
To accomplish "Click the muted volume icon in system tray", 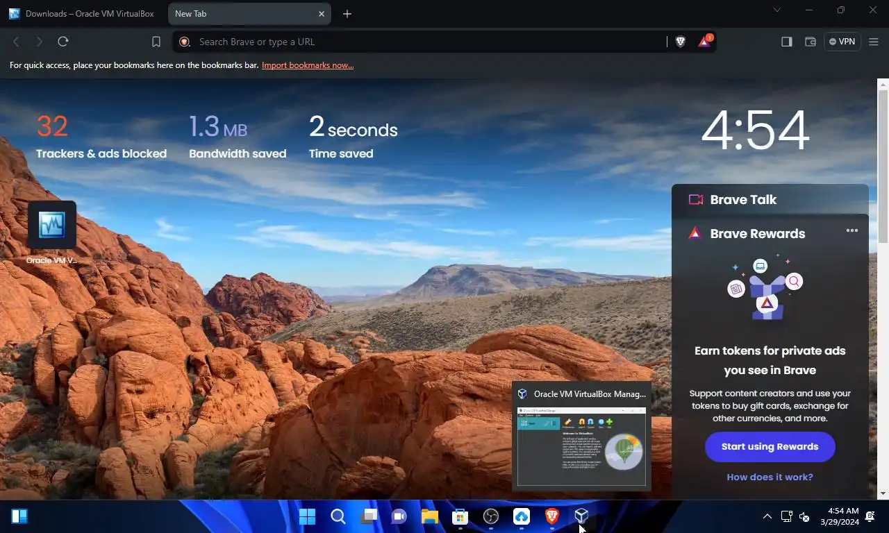I will point(805,516).
